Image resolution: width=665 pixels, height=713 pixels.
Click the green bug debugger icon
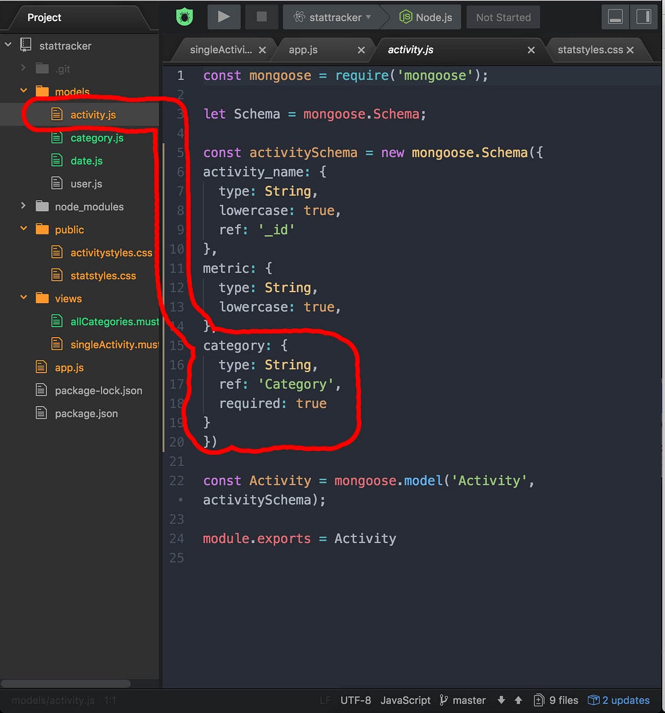[184, 17]
